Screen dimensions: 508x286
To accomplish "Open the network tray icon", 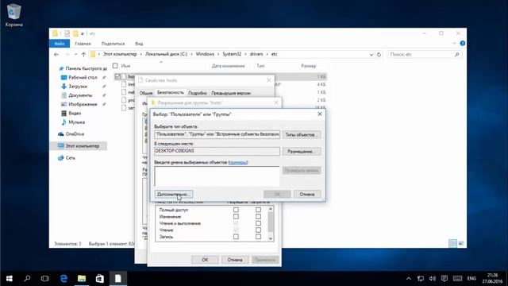I will pos(421,279).
